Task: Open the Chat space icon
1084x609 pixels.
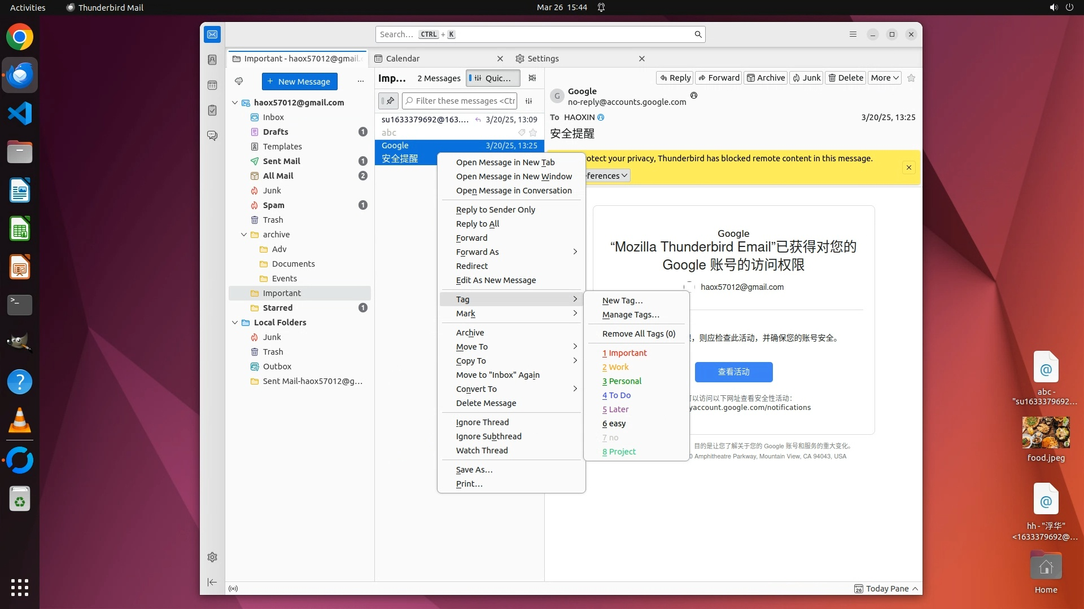Action: pos(212,136)
